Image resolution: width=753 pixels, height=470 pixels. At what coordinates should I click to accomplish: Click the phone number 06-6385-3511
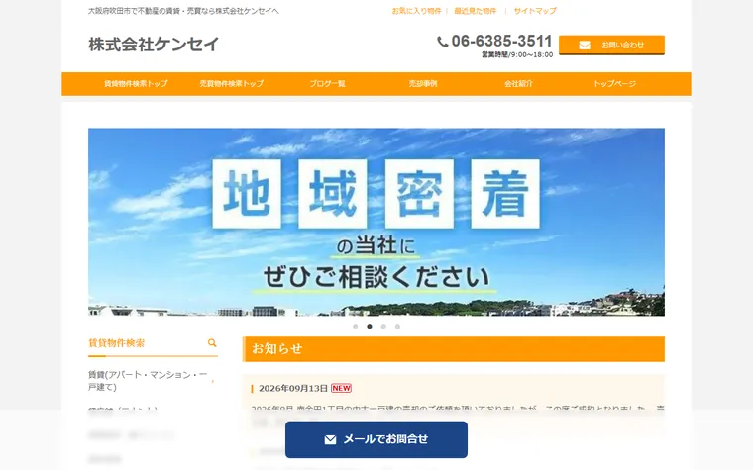click(501, 41)
